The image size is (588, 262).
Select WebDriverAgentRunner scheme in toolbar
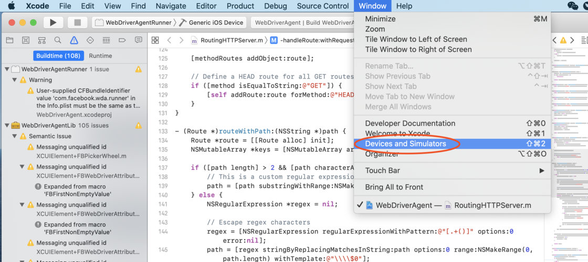pos(133,23)
